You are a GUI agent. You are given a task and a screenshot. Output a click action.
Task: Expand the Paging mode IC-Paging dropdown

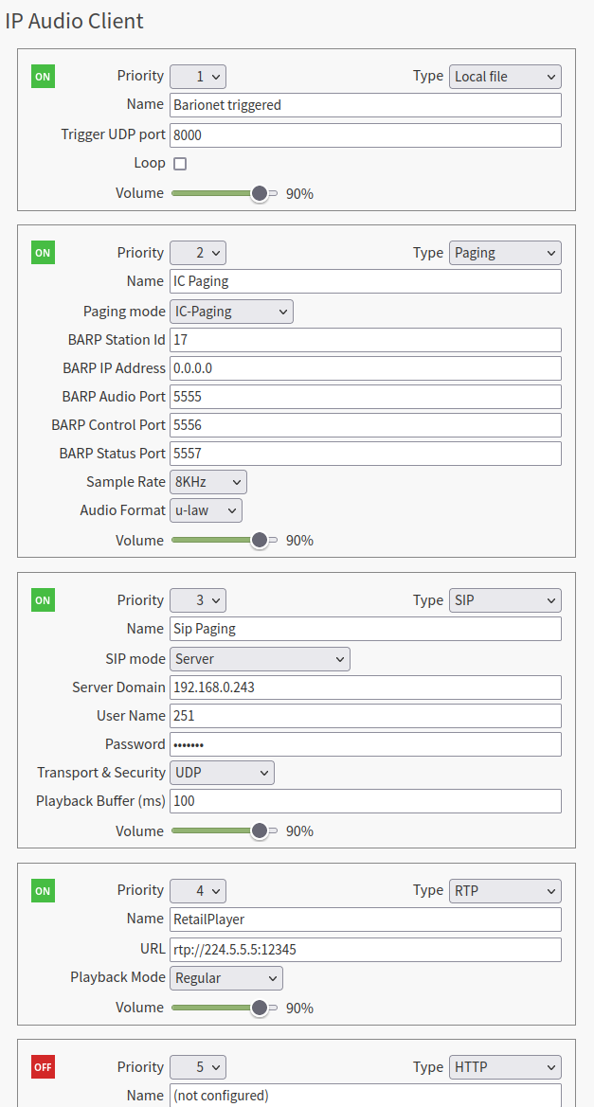coord(231,312)
